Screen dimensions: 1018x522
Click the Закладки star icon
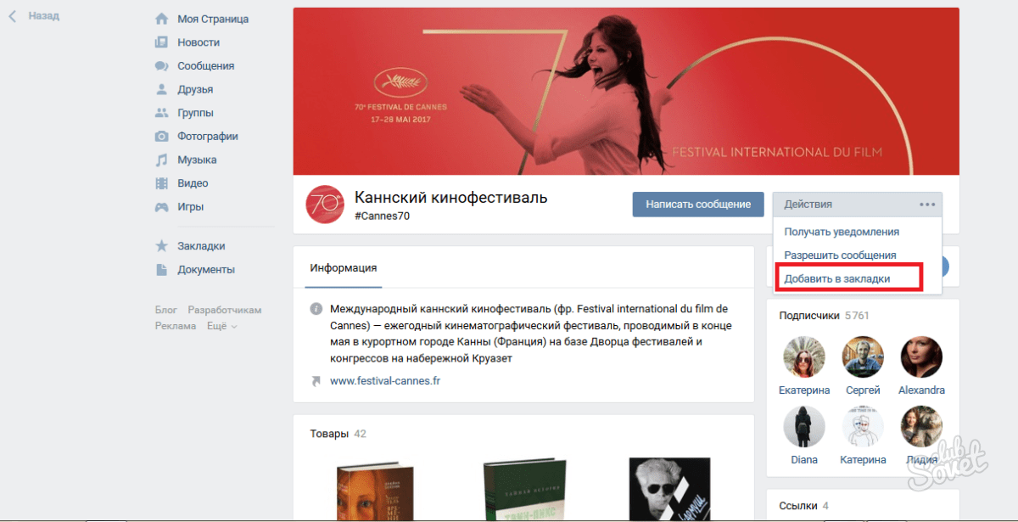pos(161,246)
